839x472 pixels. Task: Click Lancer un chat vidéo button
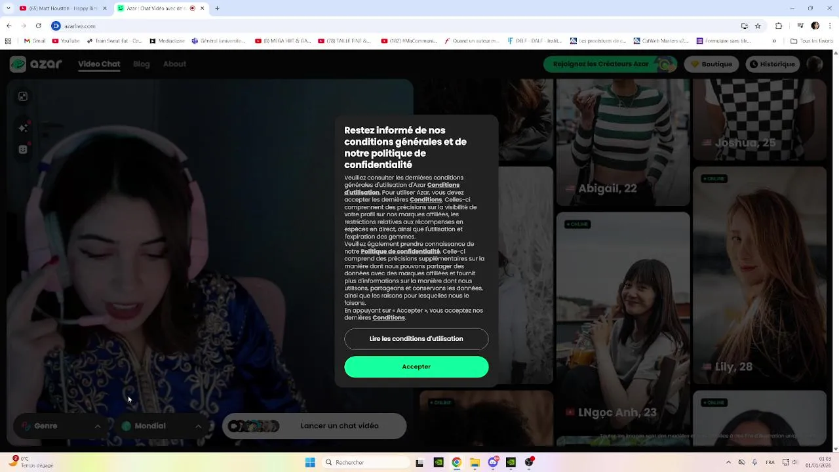[314, 426]
